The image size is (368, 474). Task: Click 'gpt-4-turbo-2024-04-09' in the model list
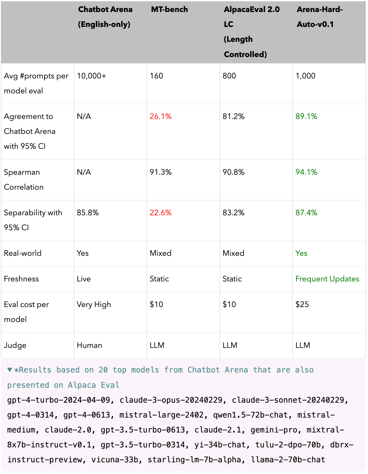coord(59,400)
